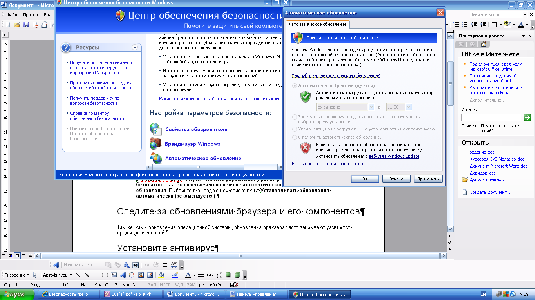Screen dimensions: 535x300
Task: Insert a diagram or organization chart
Action: tap(132, 275)
